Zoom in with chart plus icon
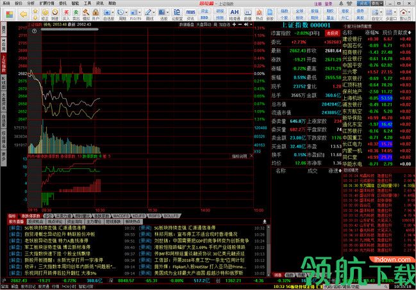 coord(234,24)
